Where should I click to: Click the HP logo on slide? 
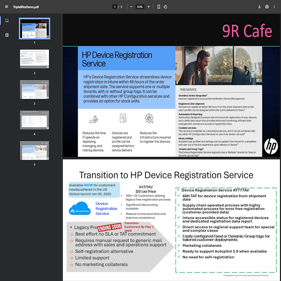point(271,146)
